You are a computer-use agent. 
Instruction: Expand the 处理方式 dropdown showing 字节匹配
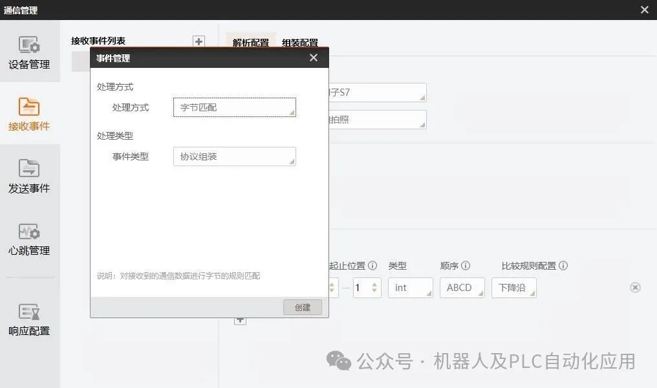click(235, 107)
